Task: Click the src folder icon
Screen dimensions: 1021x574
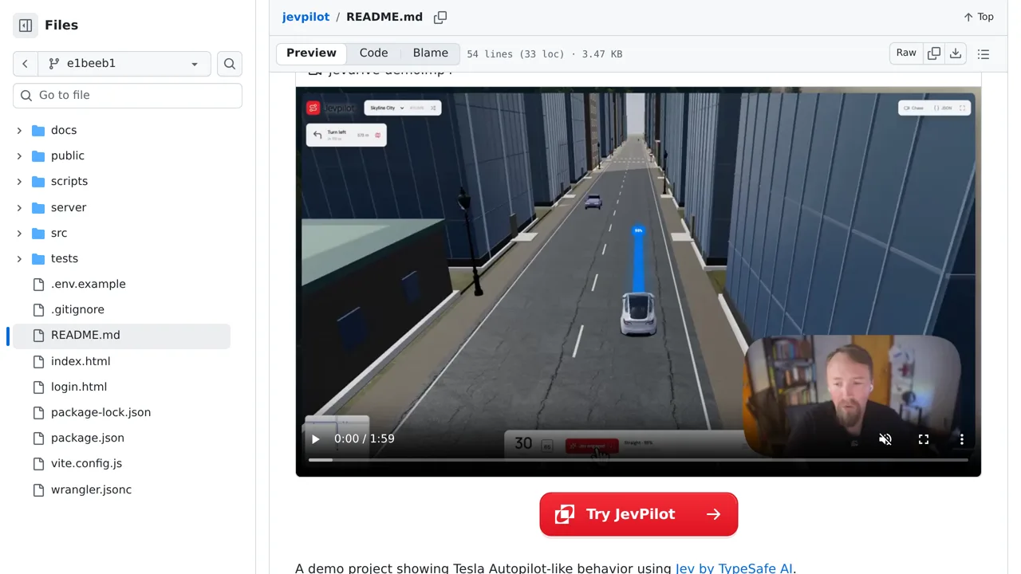Action: tap(38, 233)
